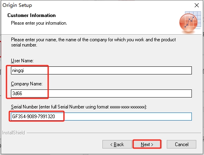Click the product serial number instruction paragraph
Image resolution: width=204 pixels, height=155 pixels.
tap(93, 42)
